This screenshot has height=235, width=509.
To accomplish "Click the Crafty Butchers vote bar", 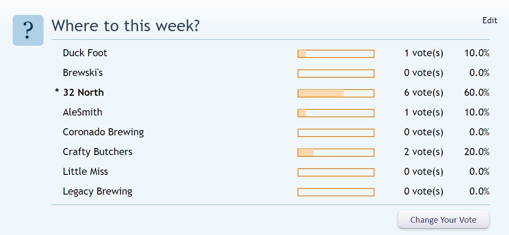I will click(336, 152).
